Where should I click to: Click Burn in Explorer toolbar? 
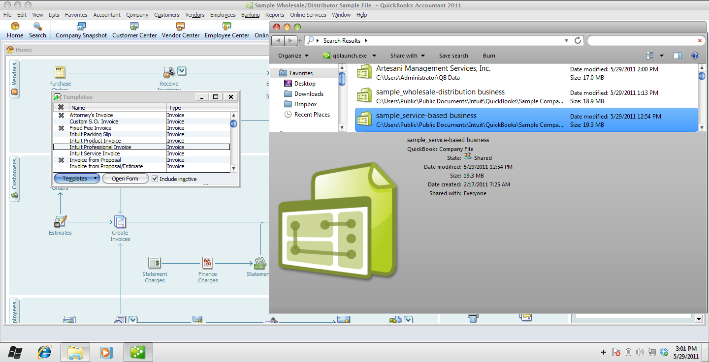pyautogui.click(x=489, y=56)
